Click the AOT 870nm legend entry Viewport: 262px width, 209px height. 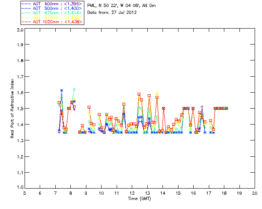click(x=52, y=17)
